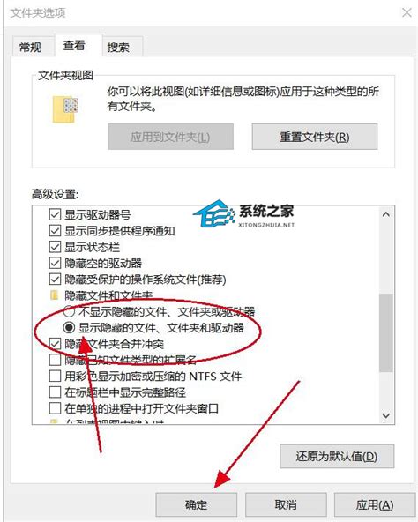Select 不显示隐藏的文件 radio button

click(x=69, y=311)
